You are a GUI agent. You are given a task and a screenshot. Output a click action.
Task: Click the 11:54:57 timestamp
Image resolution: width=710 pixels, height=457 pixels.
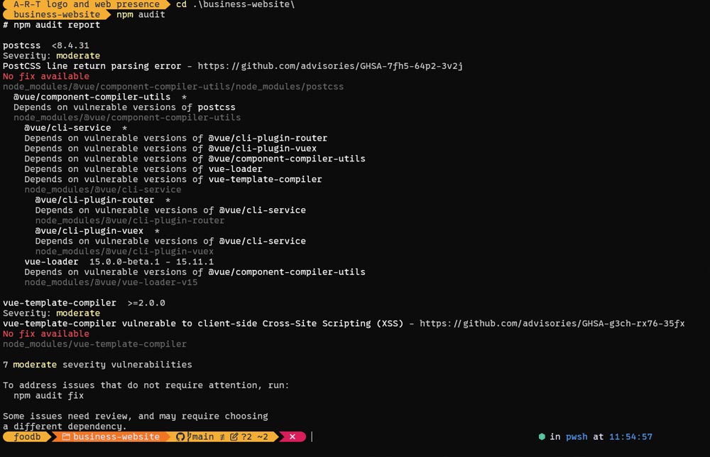click(630, 436)
